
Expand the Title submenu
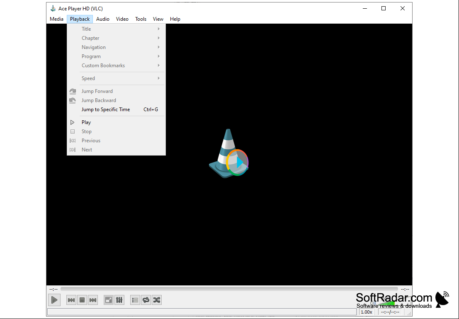point(116,29)
